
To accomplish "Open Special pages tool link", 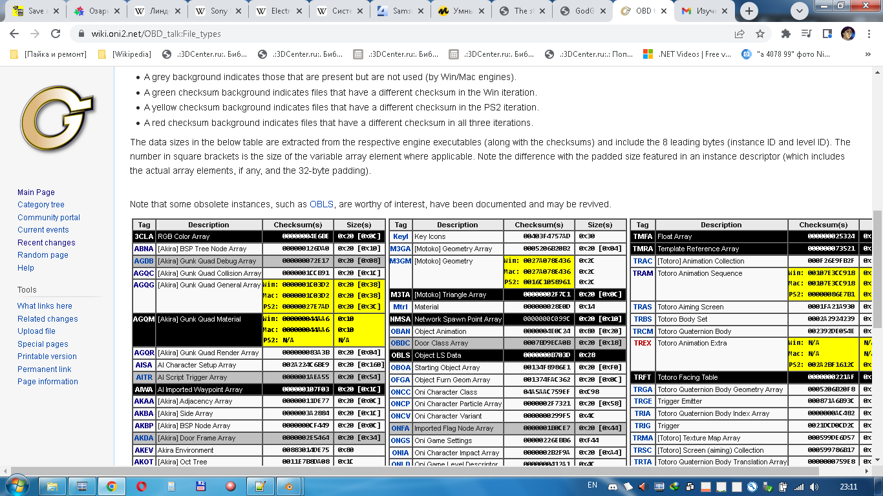I will (x=43, y=344).
